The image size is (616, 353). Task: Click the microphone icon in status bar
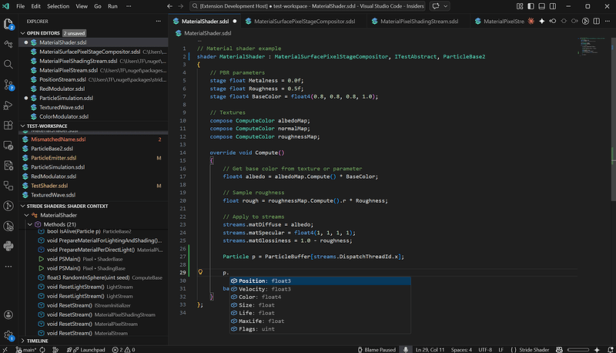(x=406, y=348)
